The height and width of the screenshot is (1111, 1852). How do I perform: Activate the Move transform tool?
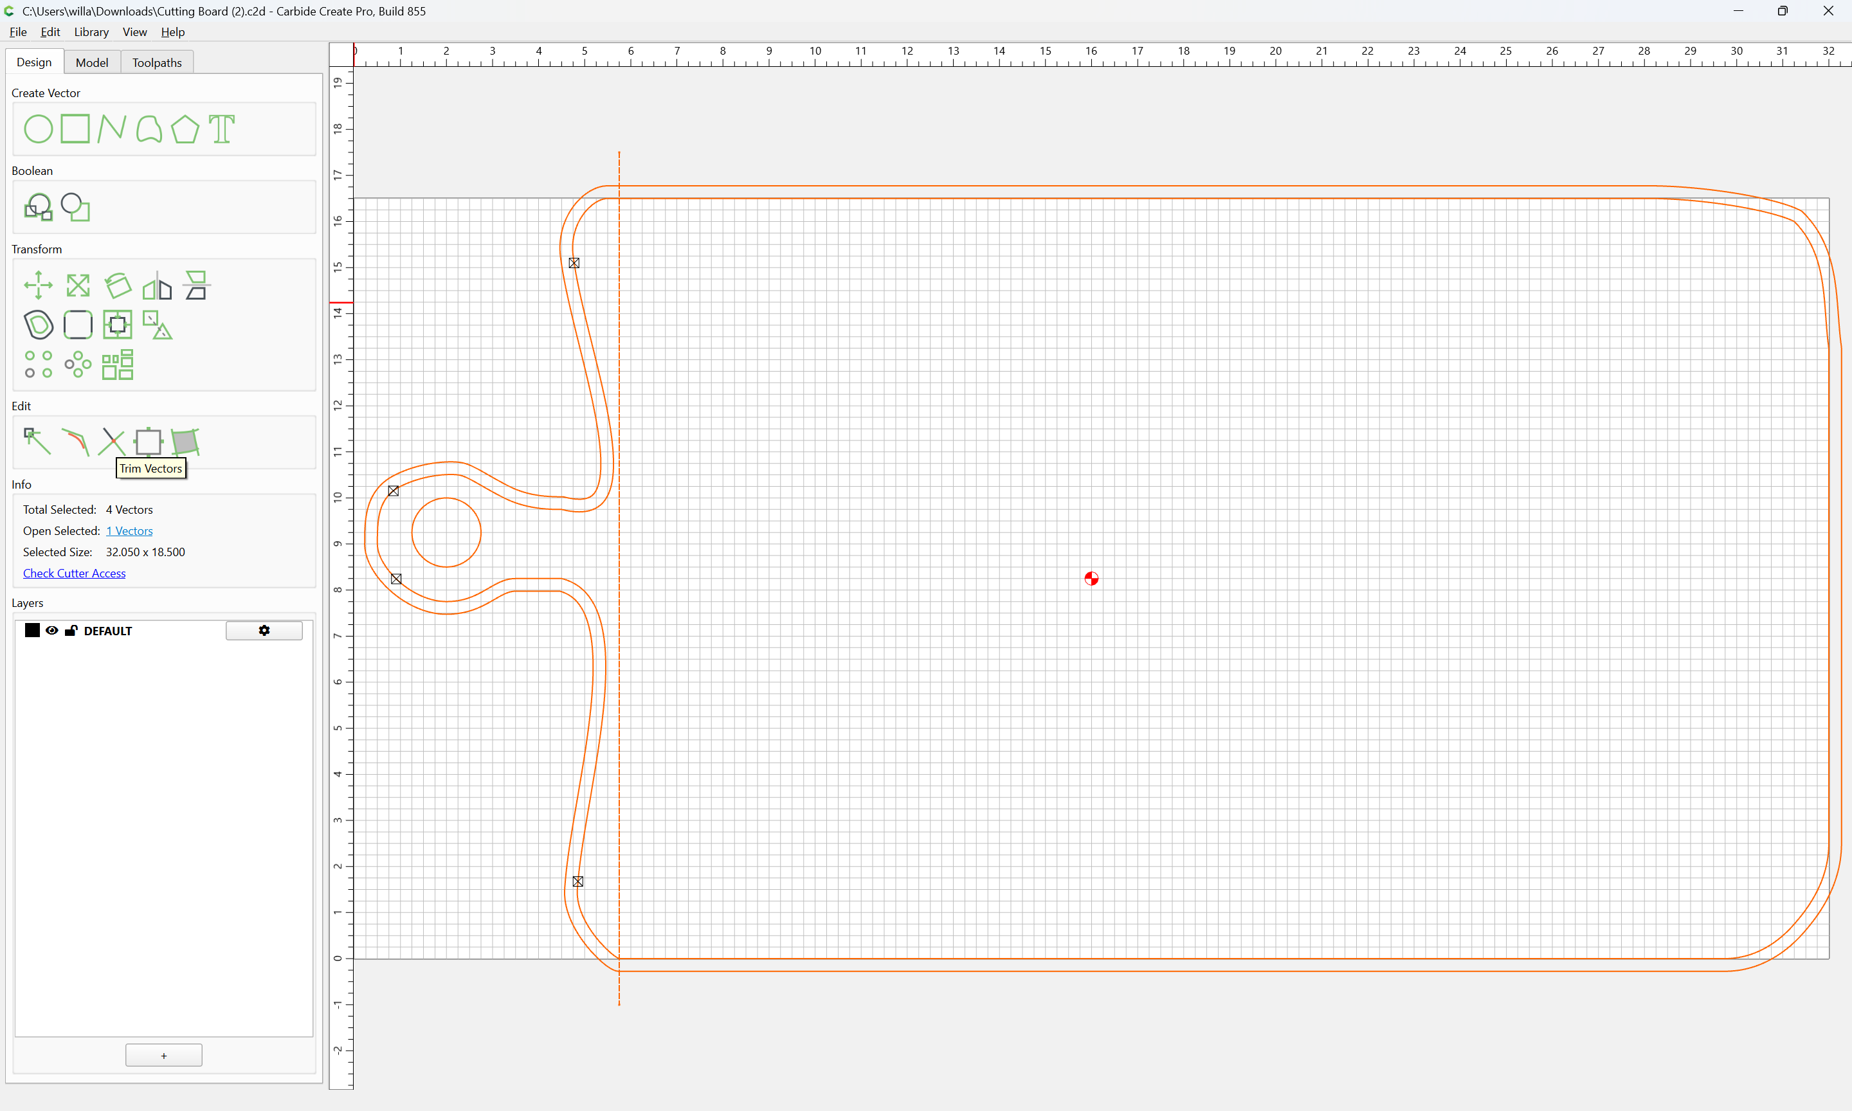(38, 285)
